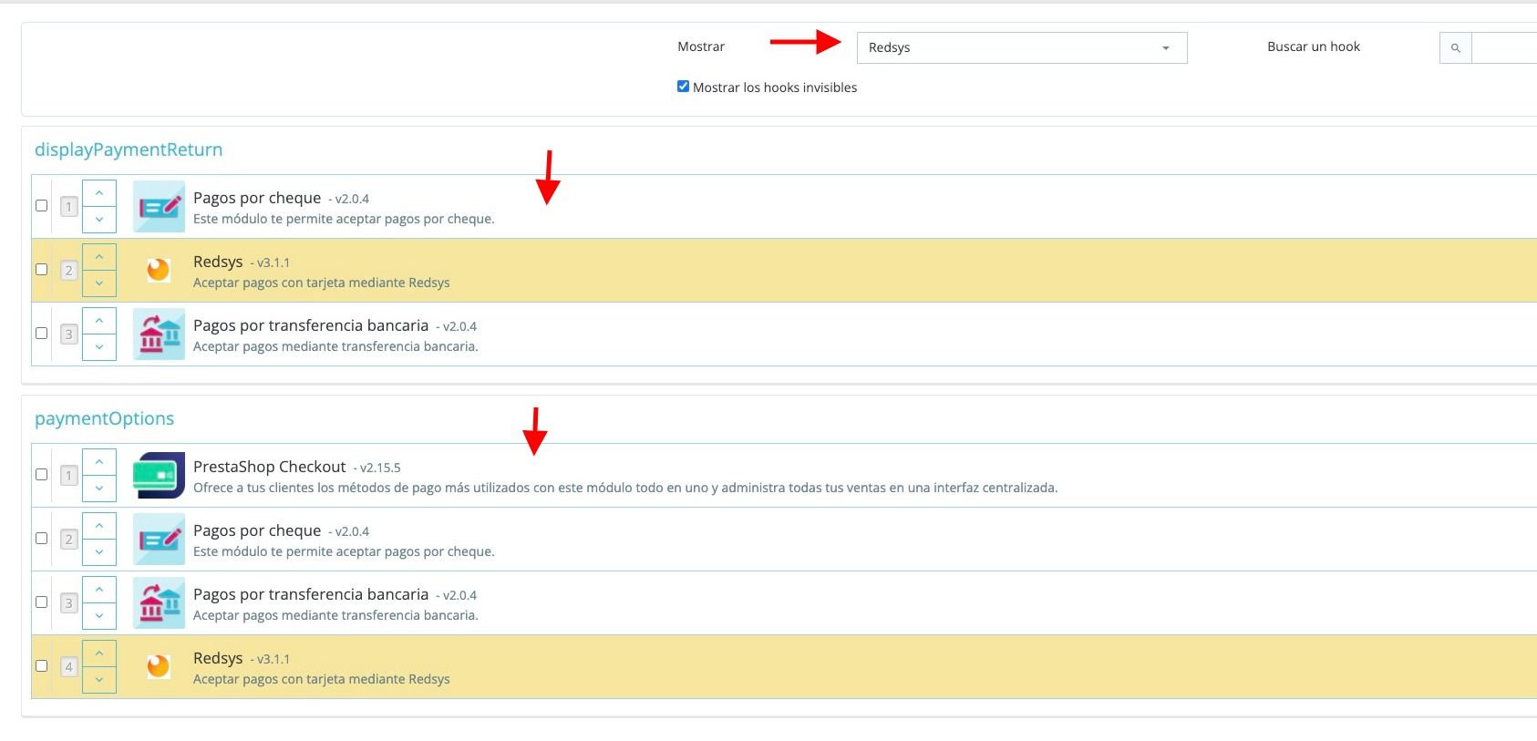
Task: Click the PrestaShop Checkout module title
Action: click(270, 467)
